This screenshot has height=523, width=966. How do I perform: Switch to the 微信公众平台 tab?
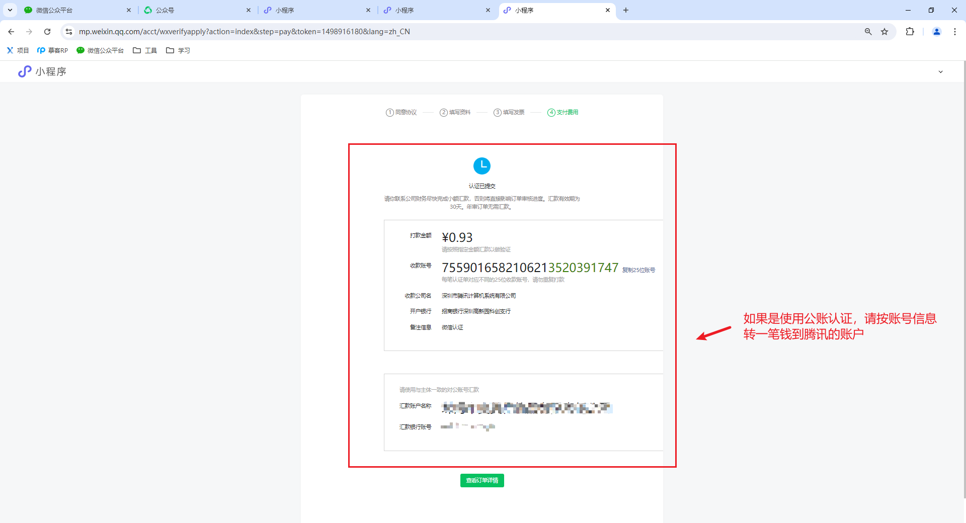pos(77,10)
